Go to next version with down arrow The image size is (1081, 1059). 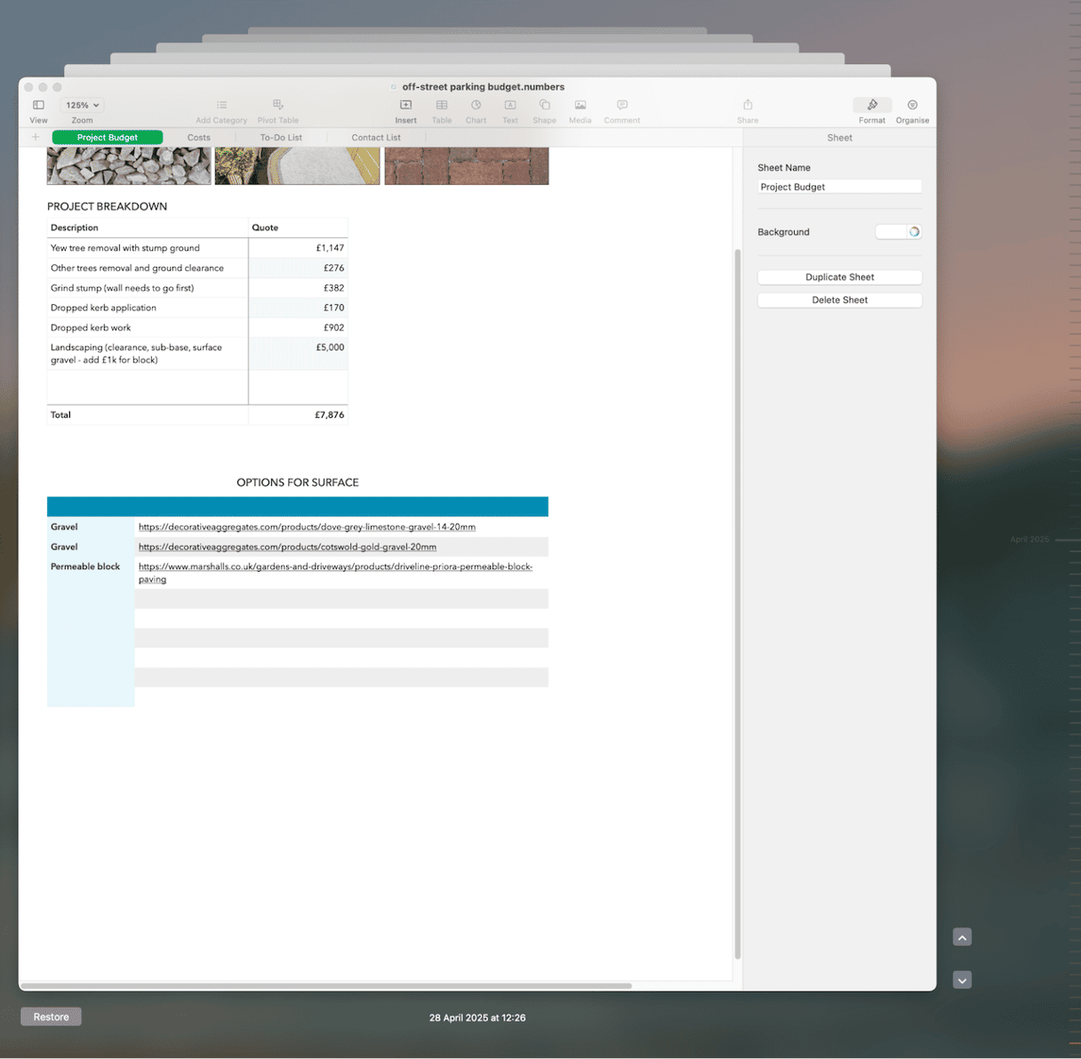(x=962, y=980)
